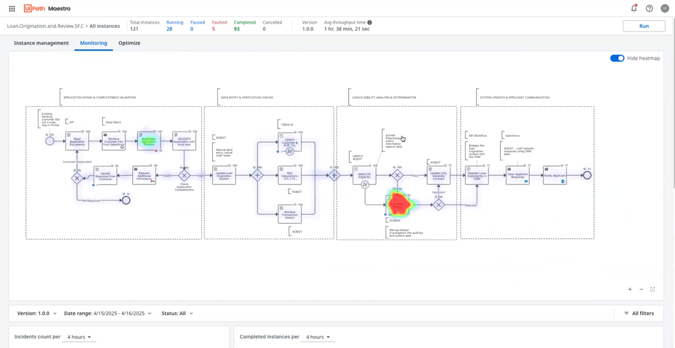
Task: Click the Paused 0 instances count
Action: 198,26
